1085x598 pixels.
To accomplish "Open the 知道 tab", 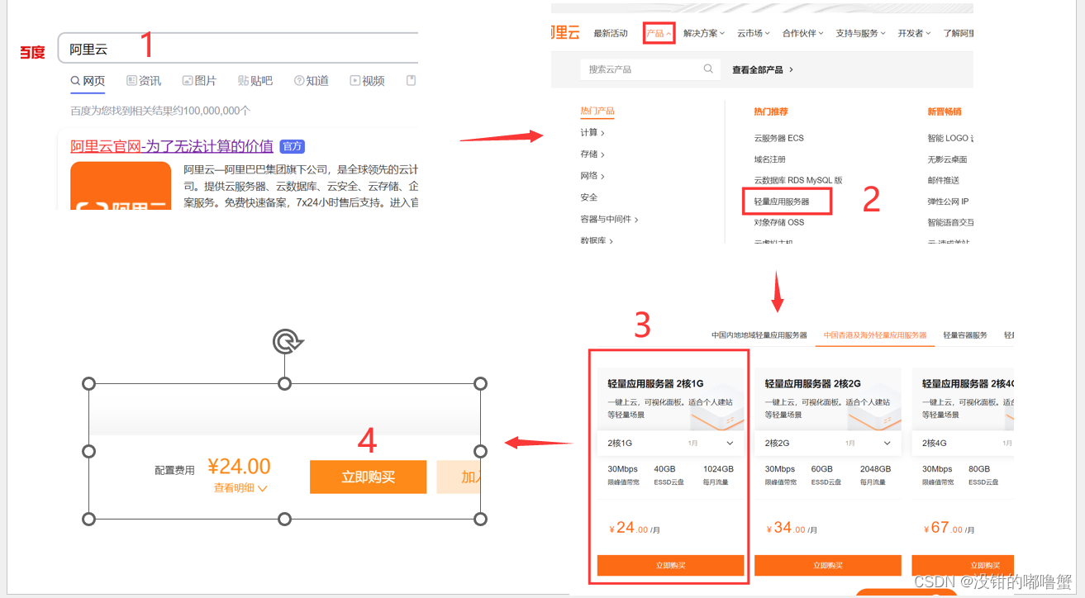I will coord(312,81).
